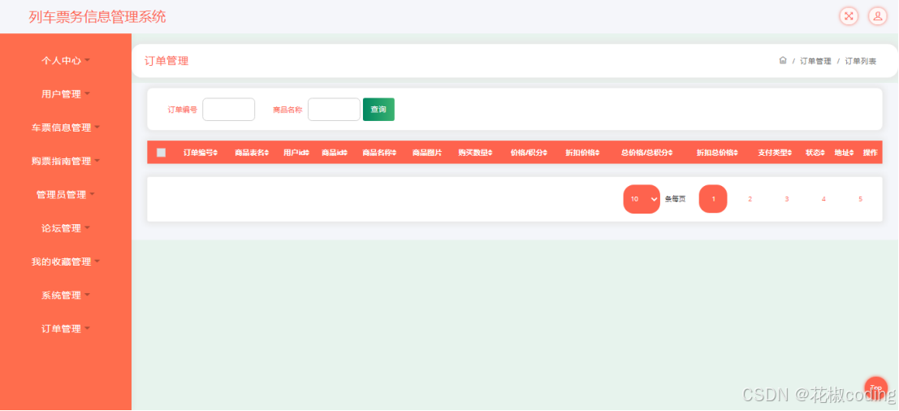This screenshot has height=411, width=899.
Task: Sort by 商品表名 column arrows
Action: click(266, 153)
